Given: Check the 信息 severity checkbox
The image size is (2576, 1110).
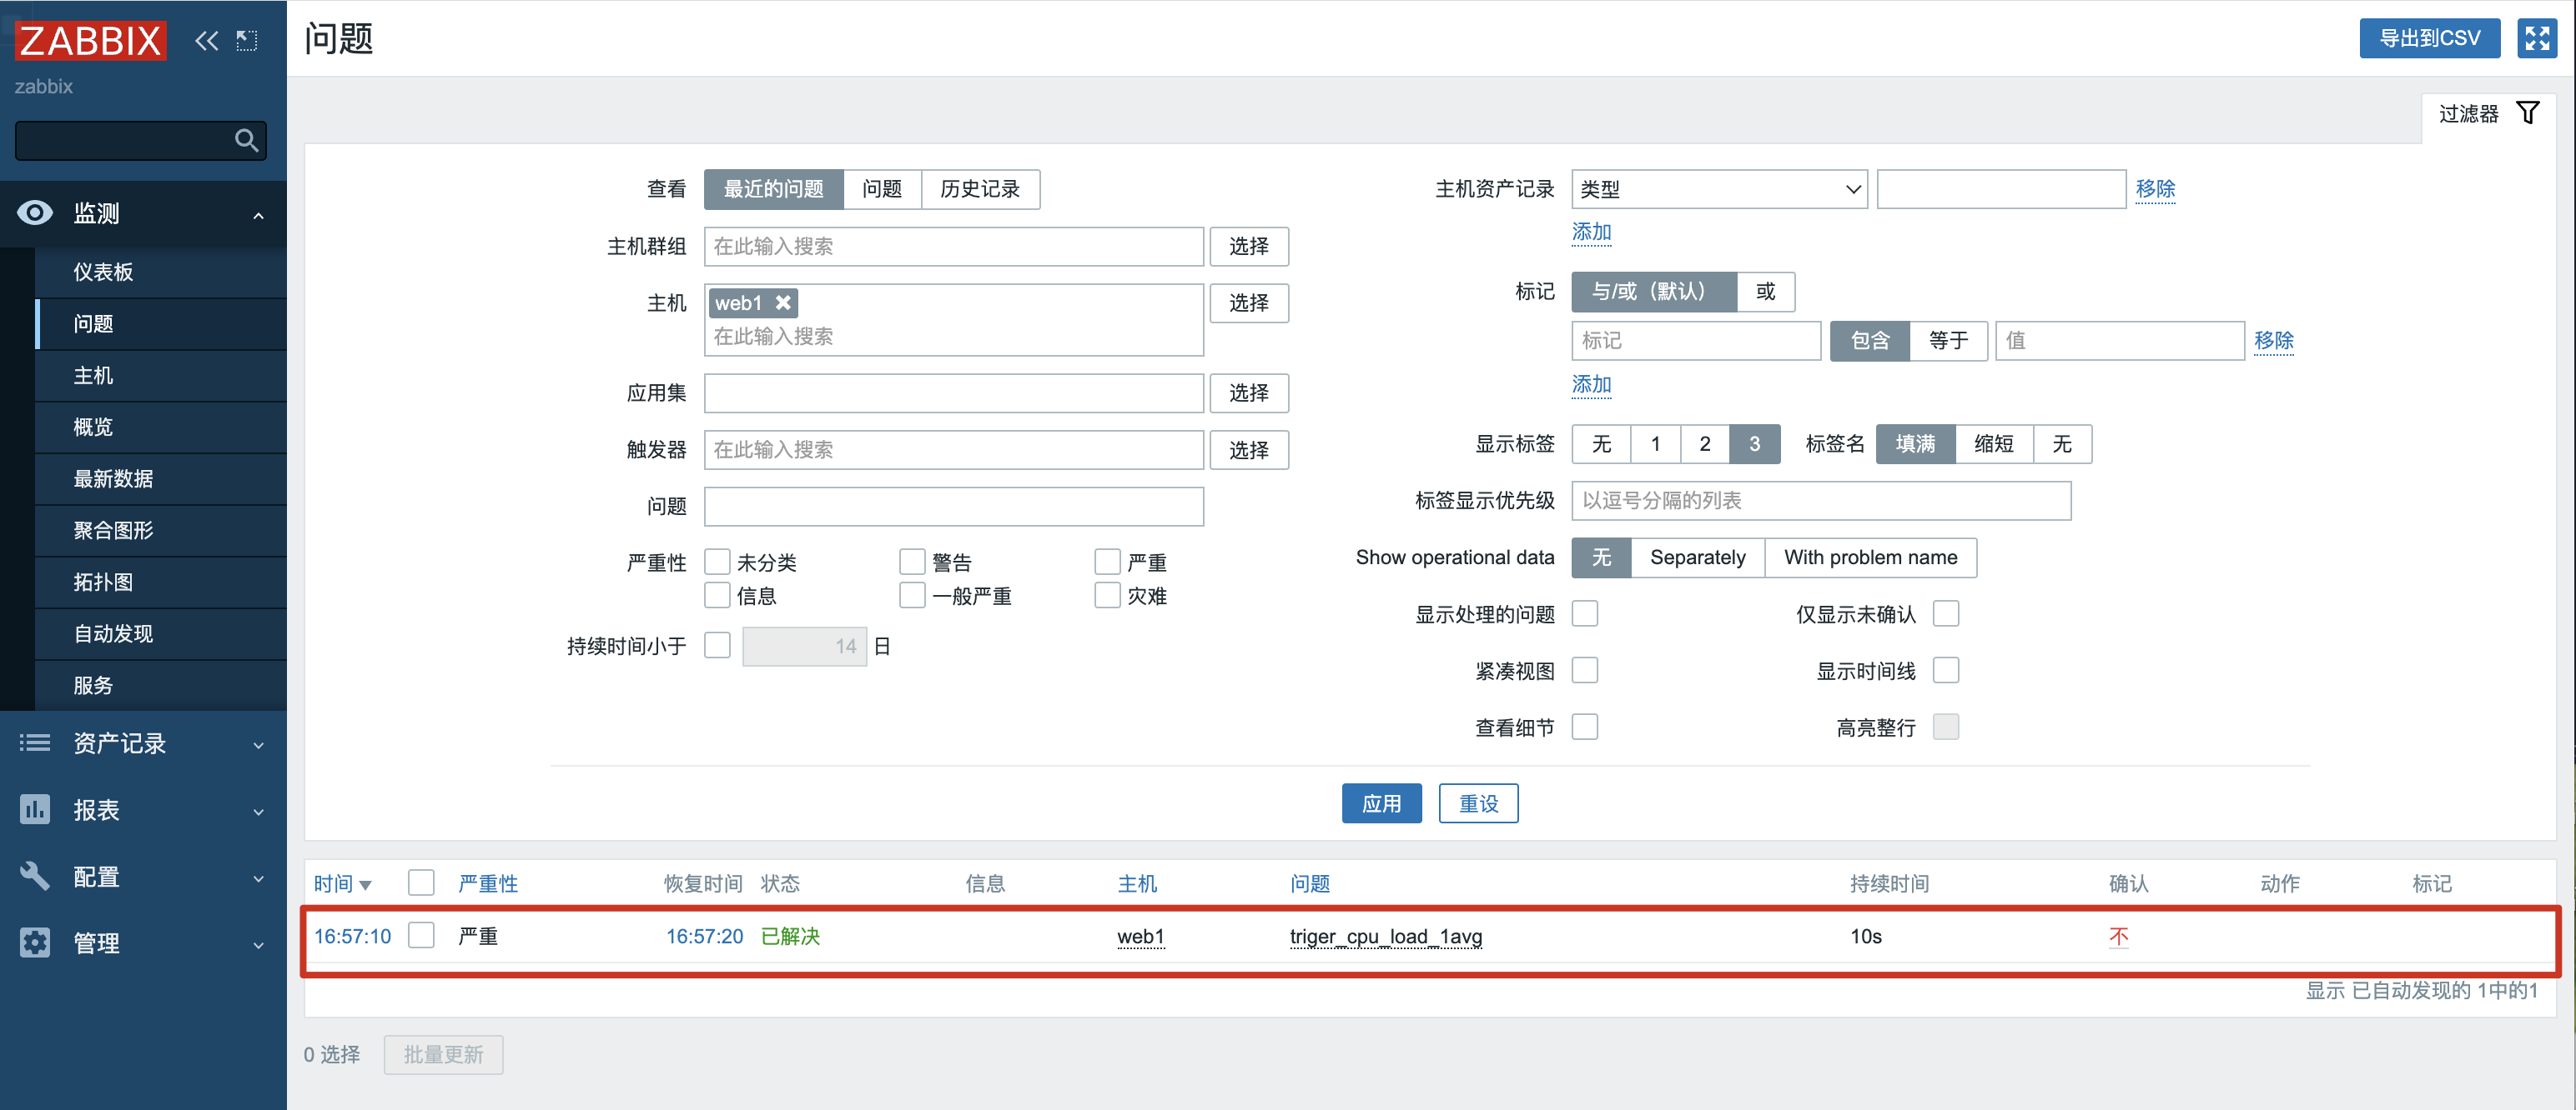Looking at the screenshot, I should (717, 596).
